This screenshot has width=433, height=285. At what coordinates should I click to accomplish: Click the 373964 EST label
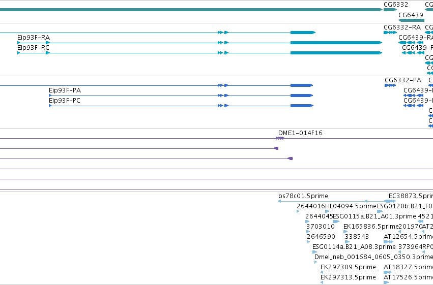411,247
